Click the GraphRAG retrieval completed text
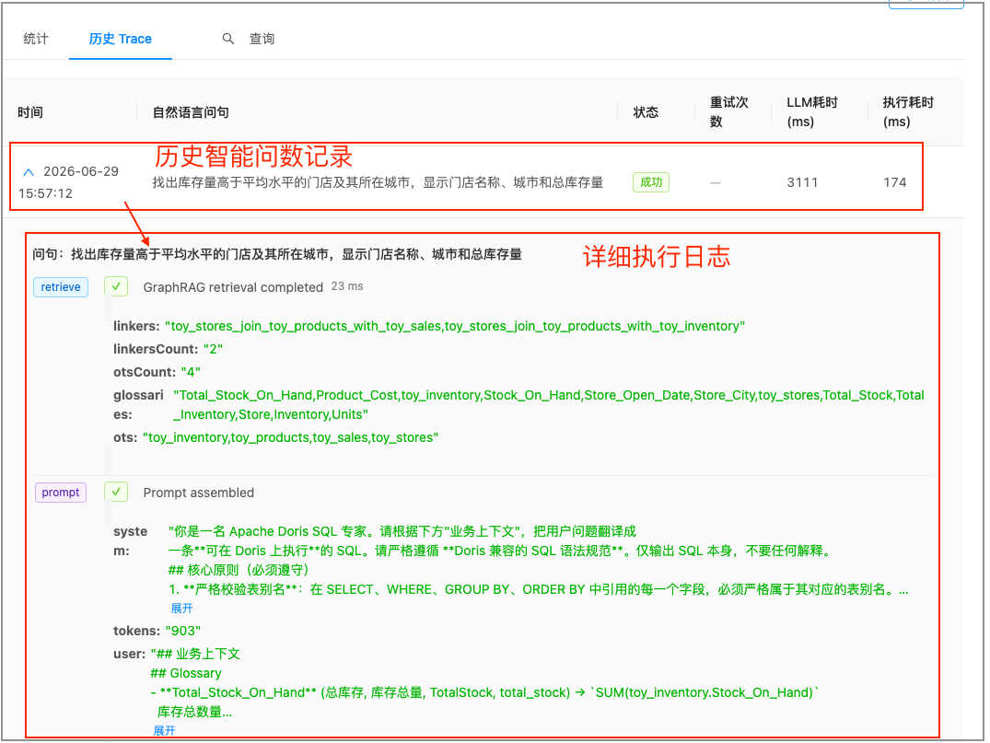The height and width of the screenshot is (743, 990). point(233,287)
